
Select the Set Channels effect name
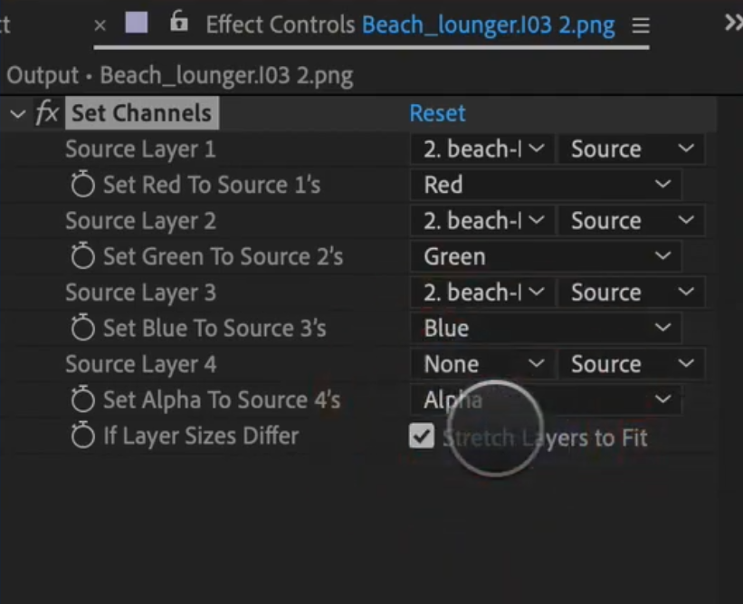point(141,114)
